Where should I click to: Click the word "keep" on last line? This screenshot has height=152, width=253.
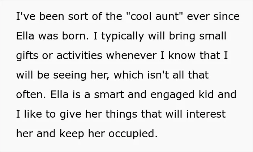[72, 134]
